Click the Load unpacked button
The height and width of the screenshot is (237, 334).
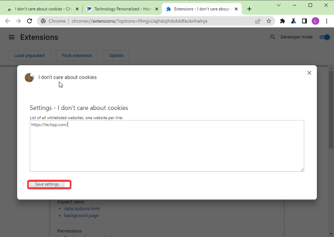[29, 56]
